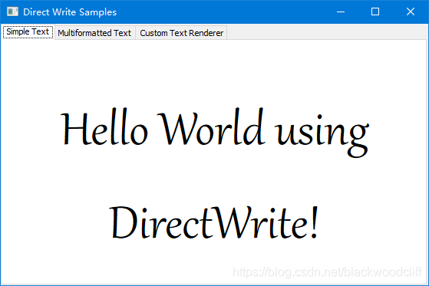The image size is (429, 286).
Task: Maximize the Direct Write Samples window
Action: point(375,12)
